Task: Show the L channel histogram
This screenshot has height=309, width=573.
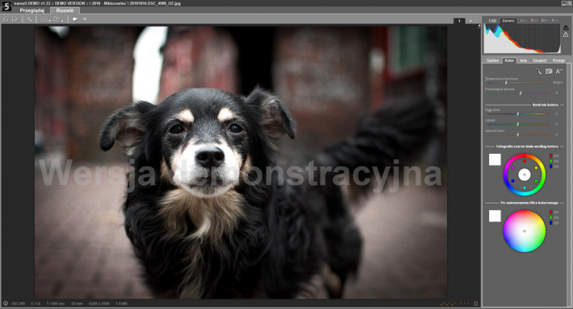Action: click(523, 21)
